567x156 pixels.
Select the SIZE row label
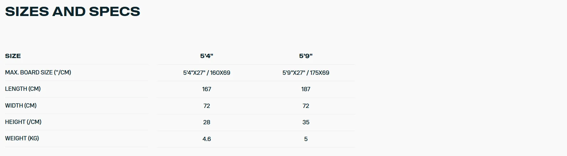[13, 56]
